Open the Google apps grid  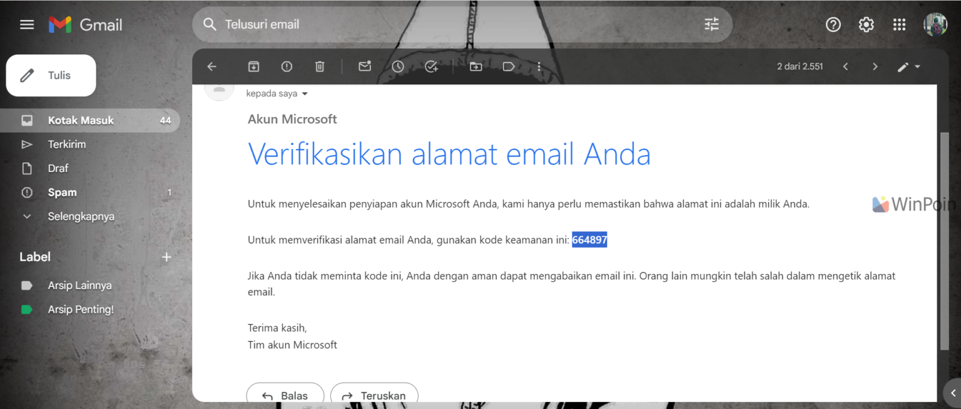(x=899, y=24)
